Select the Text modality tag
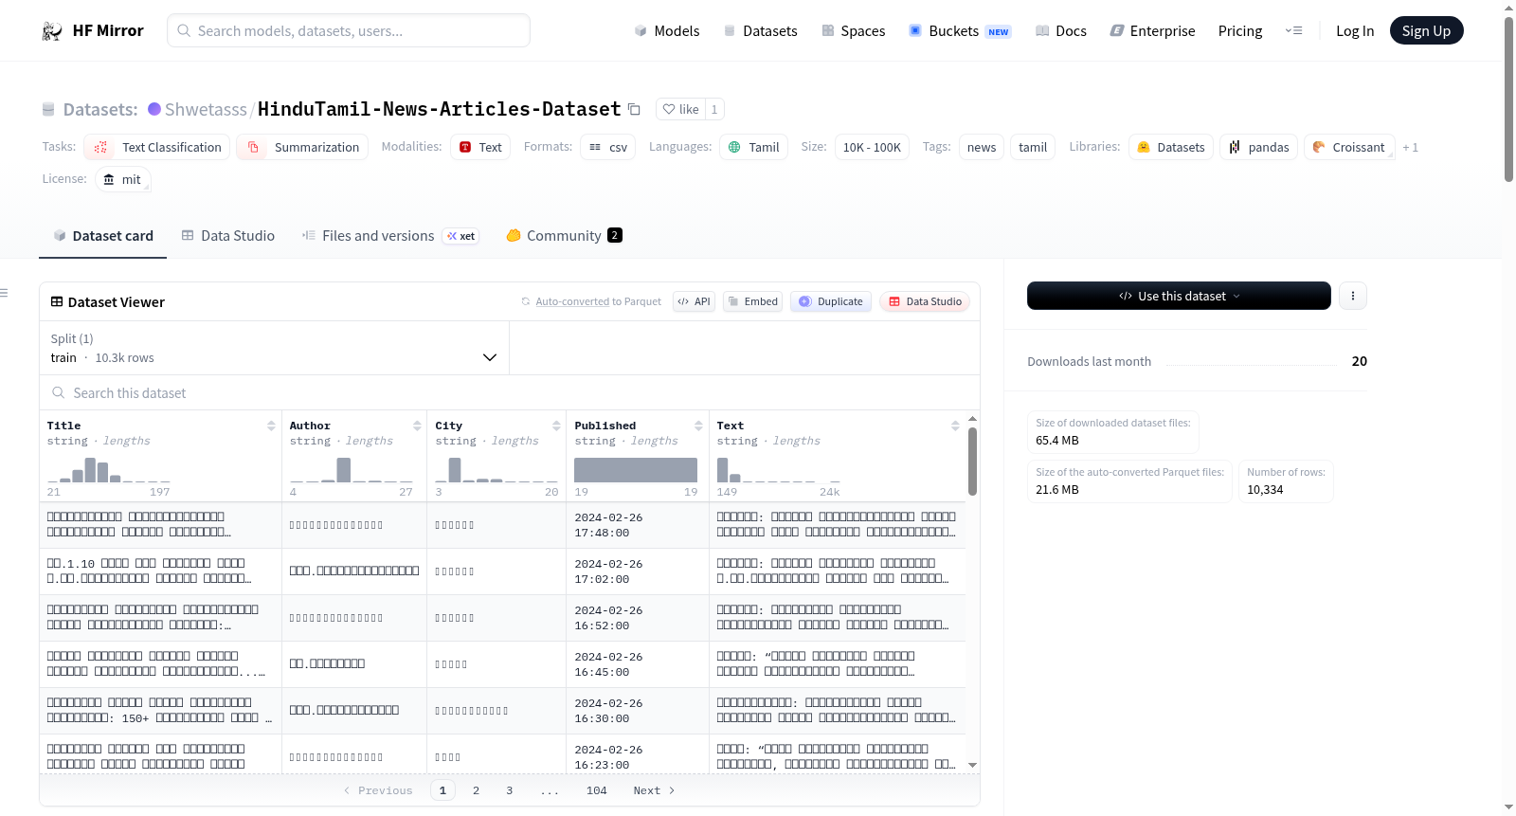The image size is (1516, 816). 480,147
